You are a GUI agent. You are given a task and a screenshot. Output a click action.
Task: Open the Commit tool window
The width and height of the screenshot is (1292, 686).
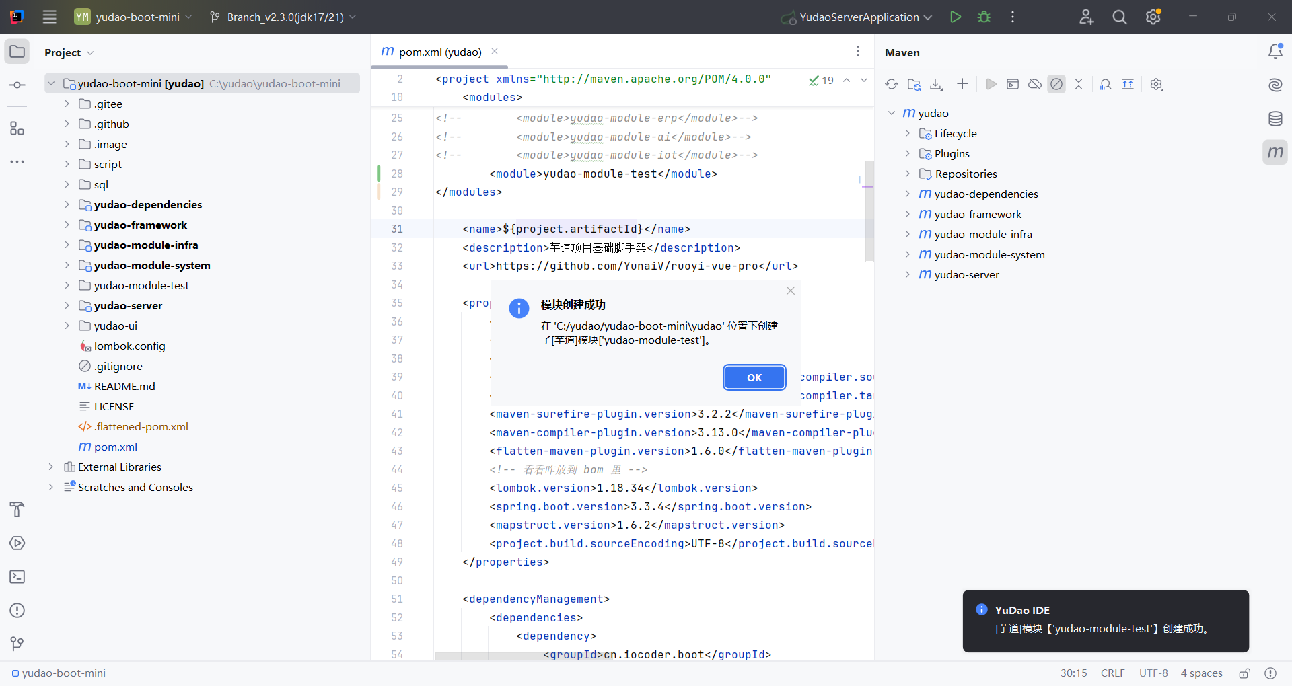pyautogui.click(x=17, y=85)
